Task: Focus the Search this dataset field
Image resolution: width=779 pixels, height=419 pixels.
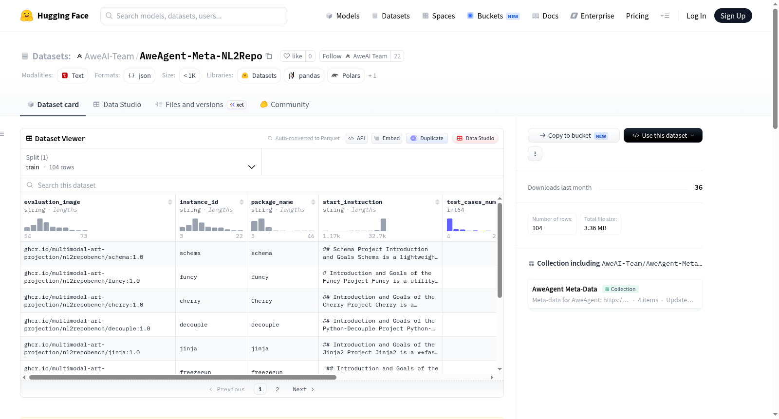Action: [x=262, y=185]
